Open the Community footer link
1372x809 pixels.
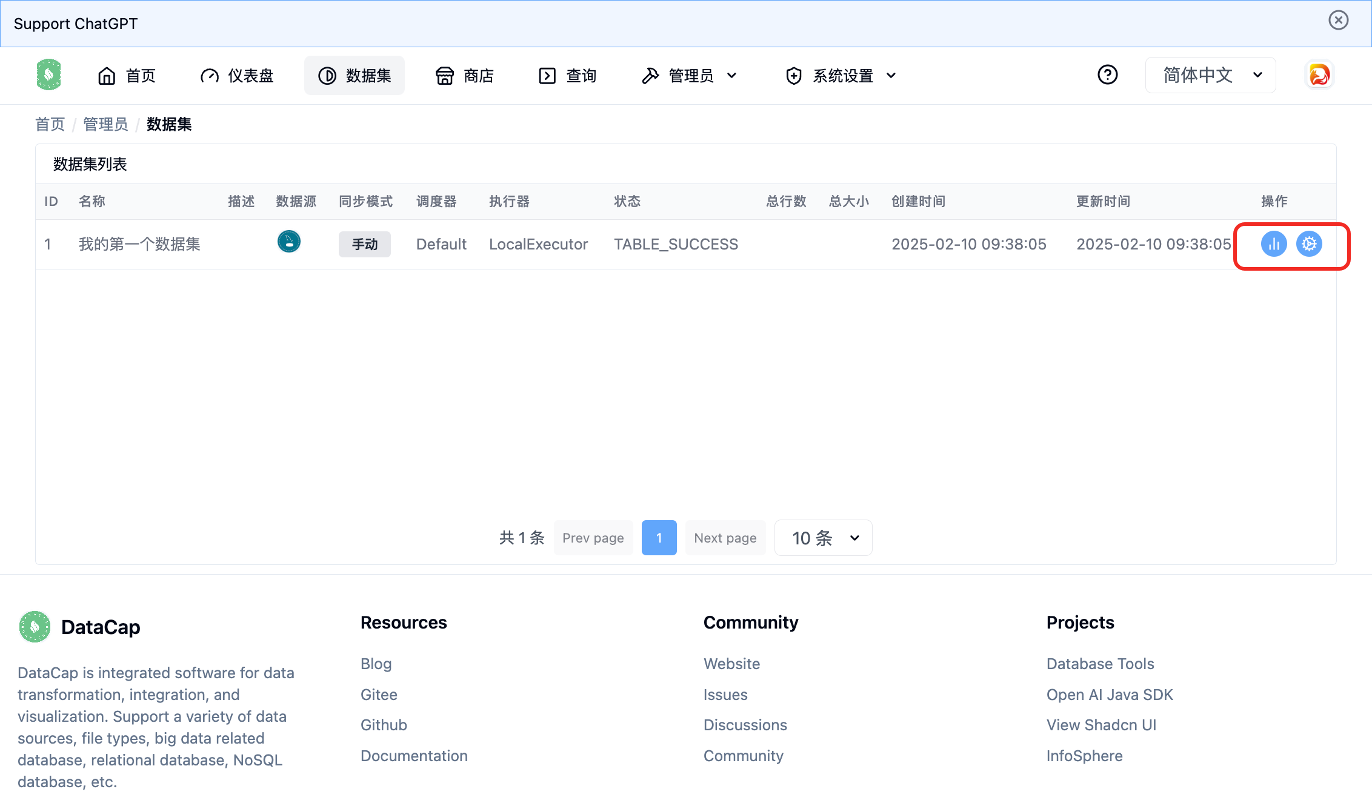[744, 756]
